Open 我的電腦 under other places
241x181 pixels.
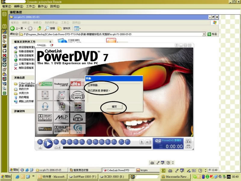[x=21, y=97]
